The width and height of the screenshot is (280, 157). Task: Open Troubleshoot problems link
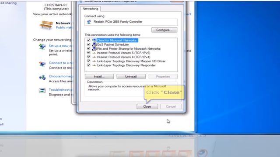pos(60,89)
